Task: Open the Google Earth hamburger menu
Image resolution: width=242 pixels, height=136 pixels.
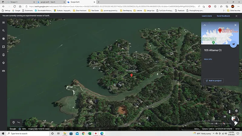Action: 4,22
